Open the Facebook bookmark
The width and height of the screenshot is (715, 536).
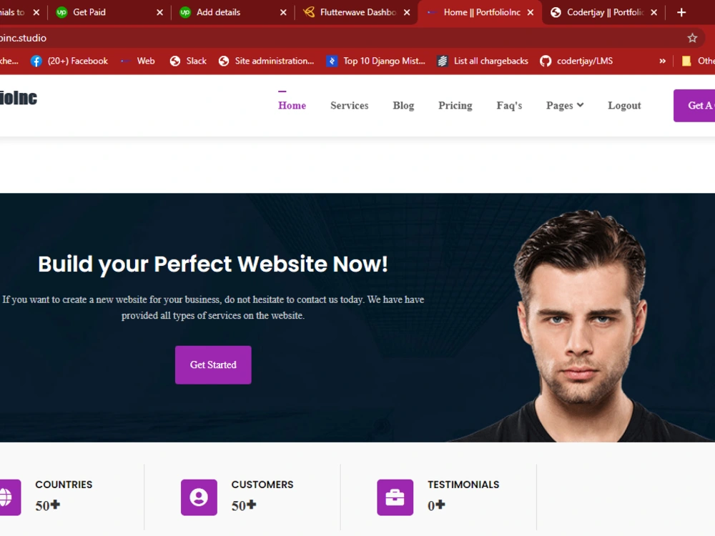click(x=69, y=61)
